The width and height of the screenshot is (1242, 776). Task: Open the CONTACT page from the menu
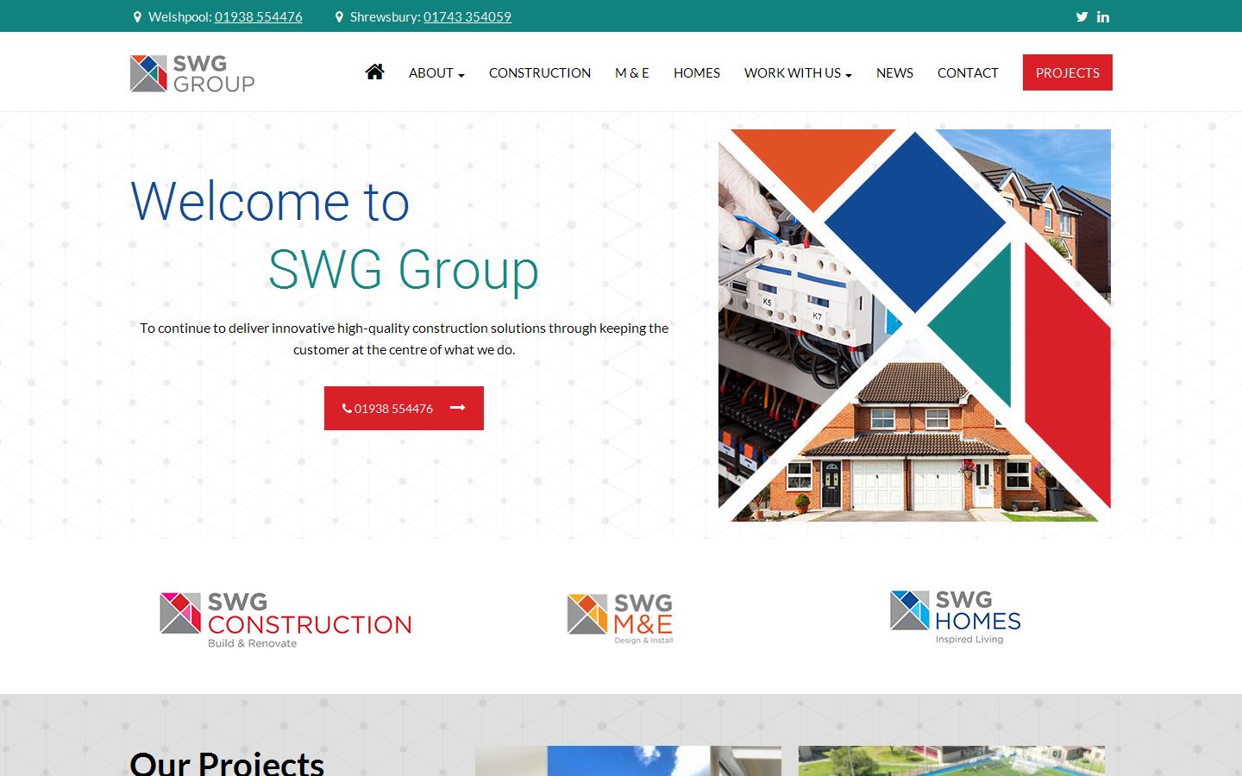pos(968,73)
